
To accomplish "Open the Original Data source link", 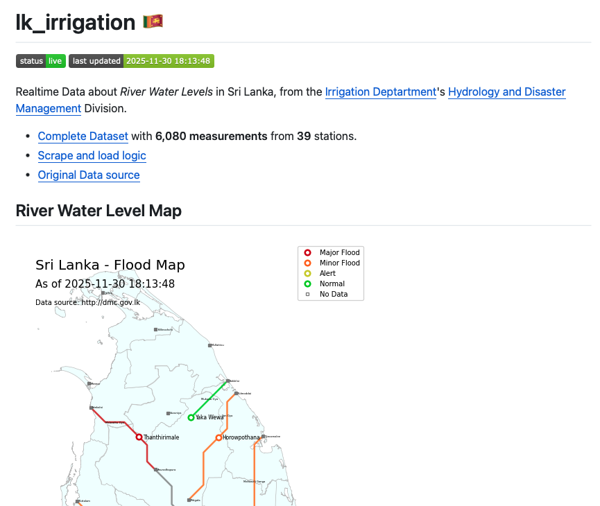I will pos(89,175).
